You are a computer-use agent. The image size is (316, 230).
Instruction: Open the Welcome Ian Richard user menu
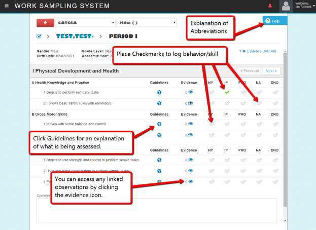click(x=305, y=6)
